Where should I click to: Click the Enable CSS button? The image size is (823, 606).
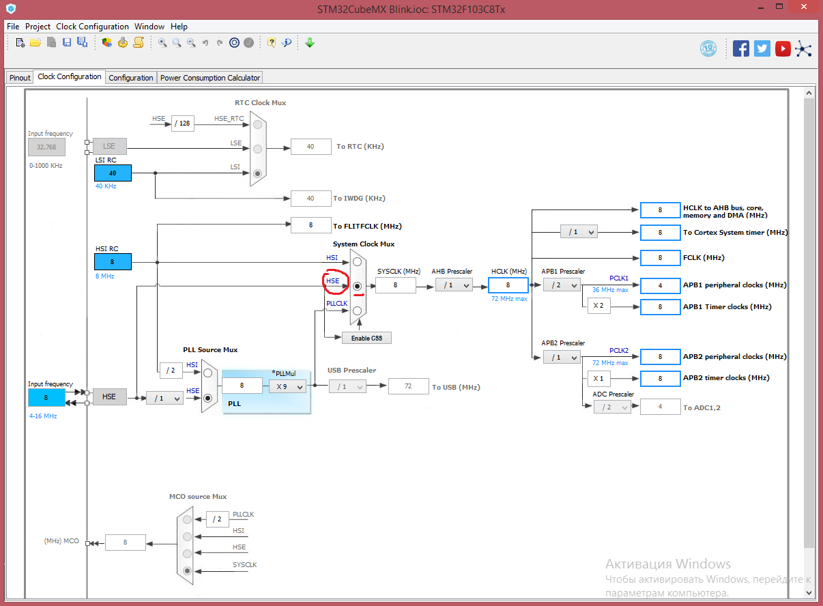tap(367, 338)
